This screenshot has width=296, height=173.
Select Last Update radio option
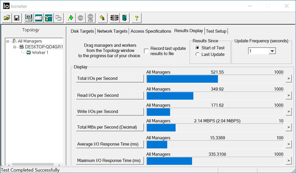click(197, 54)
